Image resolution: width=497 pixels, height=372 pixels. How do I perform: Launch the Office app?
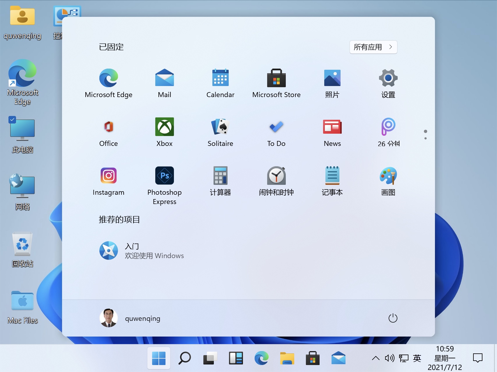[108, 132]
